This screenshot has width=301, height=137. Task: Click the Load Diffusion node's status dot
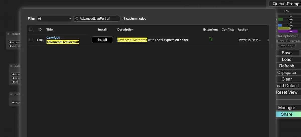8,34
